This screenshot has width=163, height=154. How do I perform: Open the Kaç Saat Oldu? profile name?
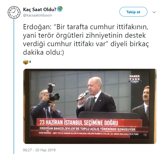(x=40, y=10)
